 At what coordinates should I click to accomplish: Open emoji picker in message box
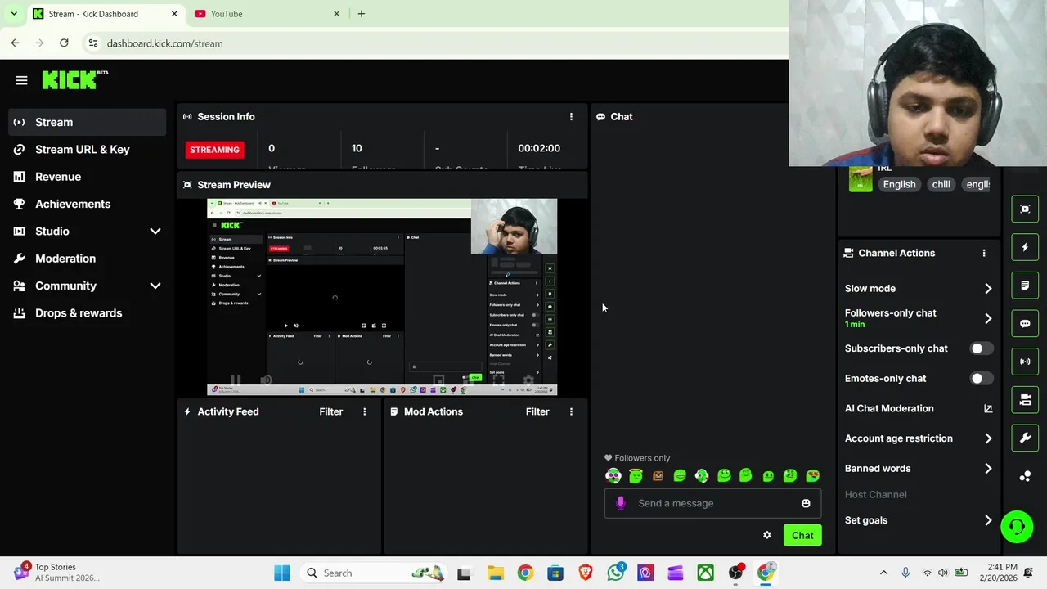806,503
